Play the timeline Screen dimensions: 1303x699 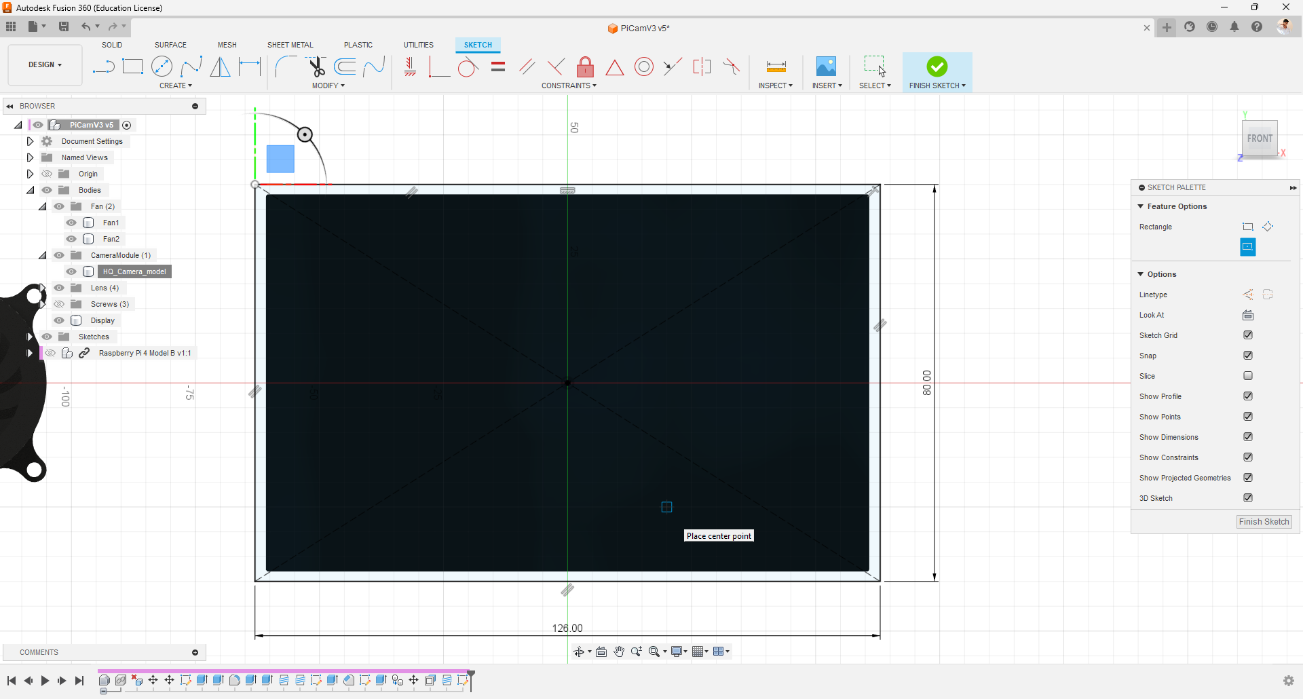pos(45,681)
